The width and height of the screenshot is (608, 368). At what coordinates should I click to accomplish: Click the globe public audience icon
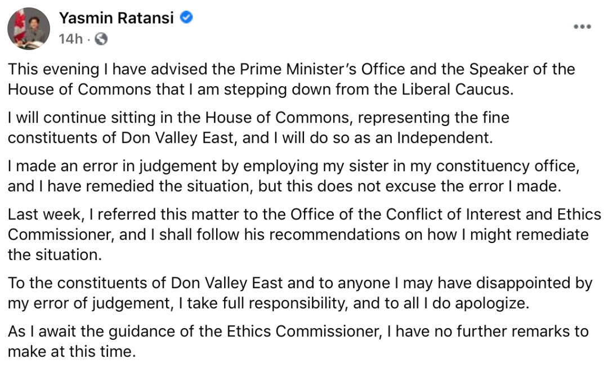tap(101, 39)
